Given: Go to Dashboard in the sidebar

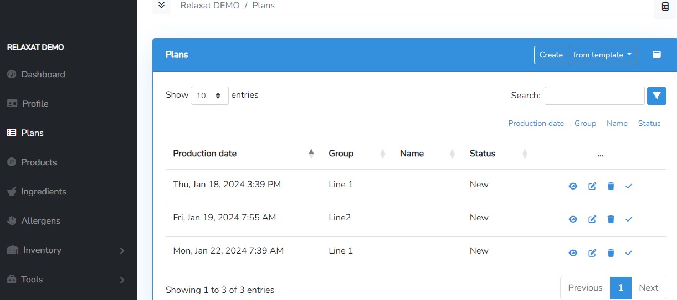Looking at the screenshot, I should (x=43, y=75).
